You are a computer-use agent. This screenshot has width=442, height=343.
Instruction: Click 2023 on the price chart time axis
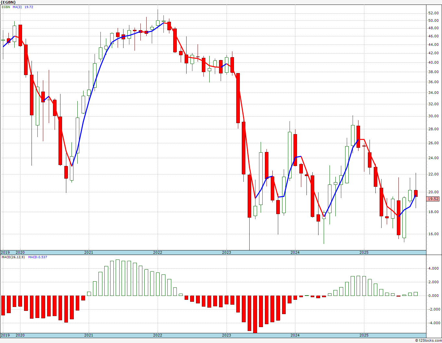coord(227,252)
